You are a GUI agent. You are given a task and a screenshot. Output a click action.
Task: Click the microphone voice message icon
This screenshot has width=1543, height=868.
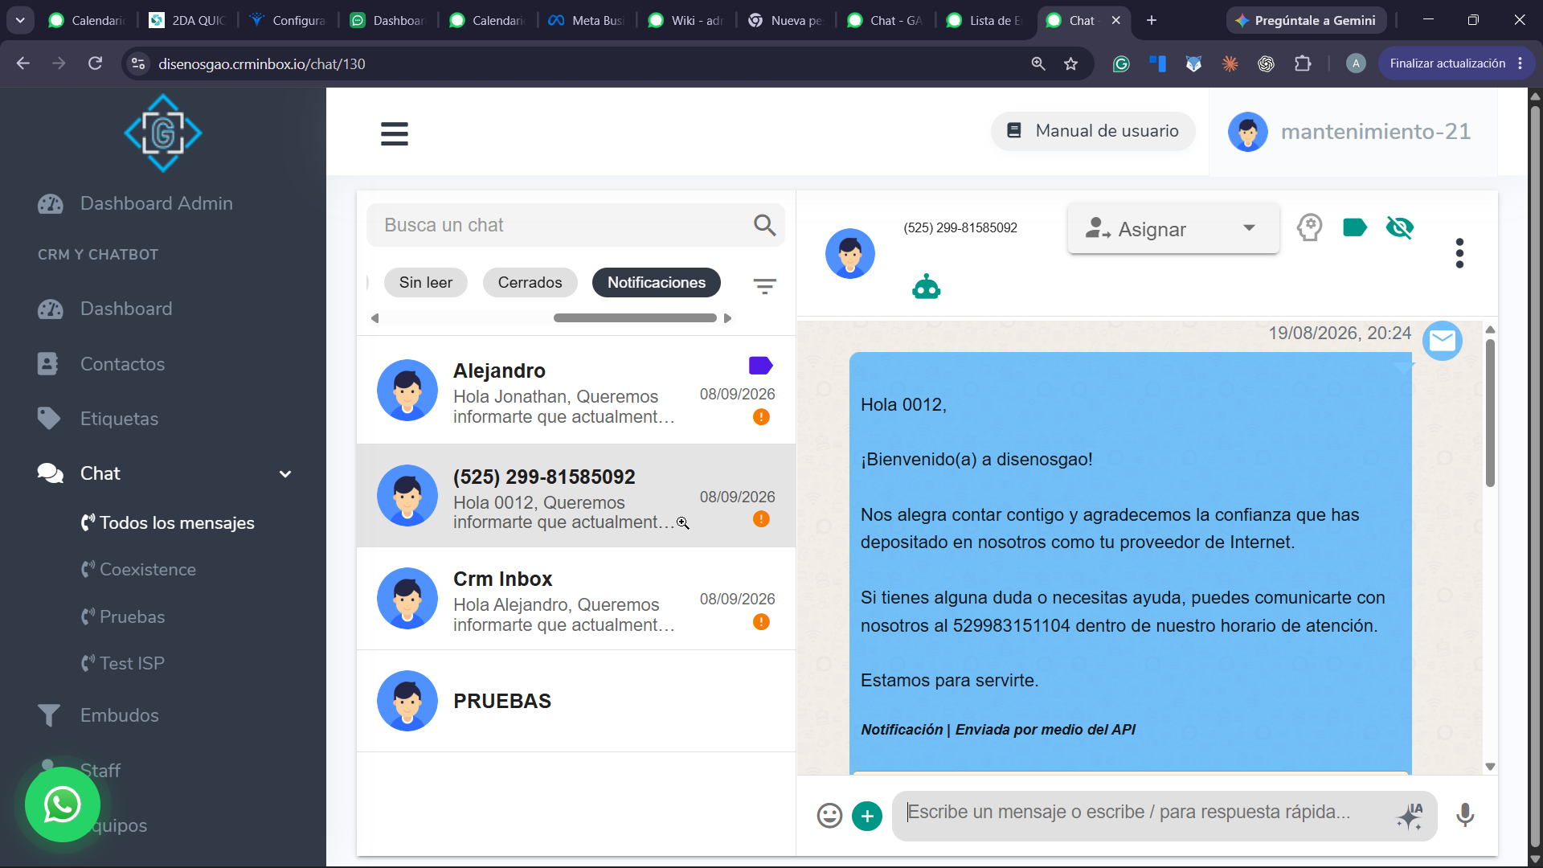coord(1465,815)
